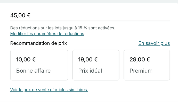Click the Bonne affaire label text
The image size is (178, 103).
coord(33,71)
